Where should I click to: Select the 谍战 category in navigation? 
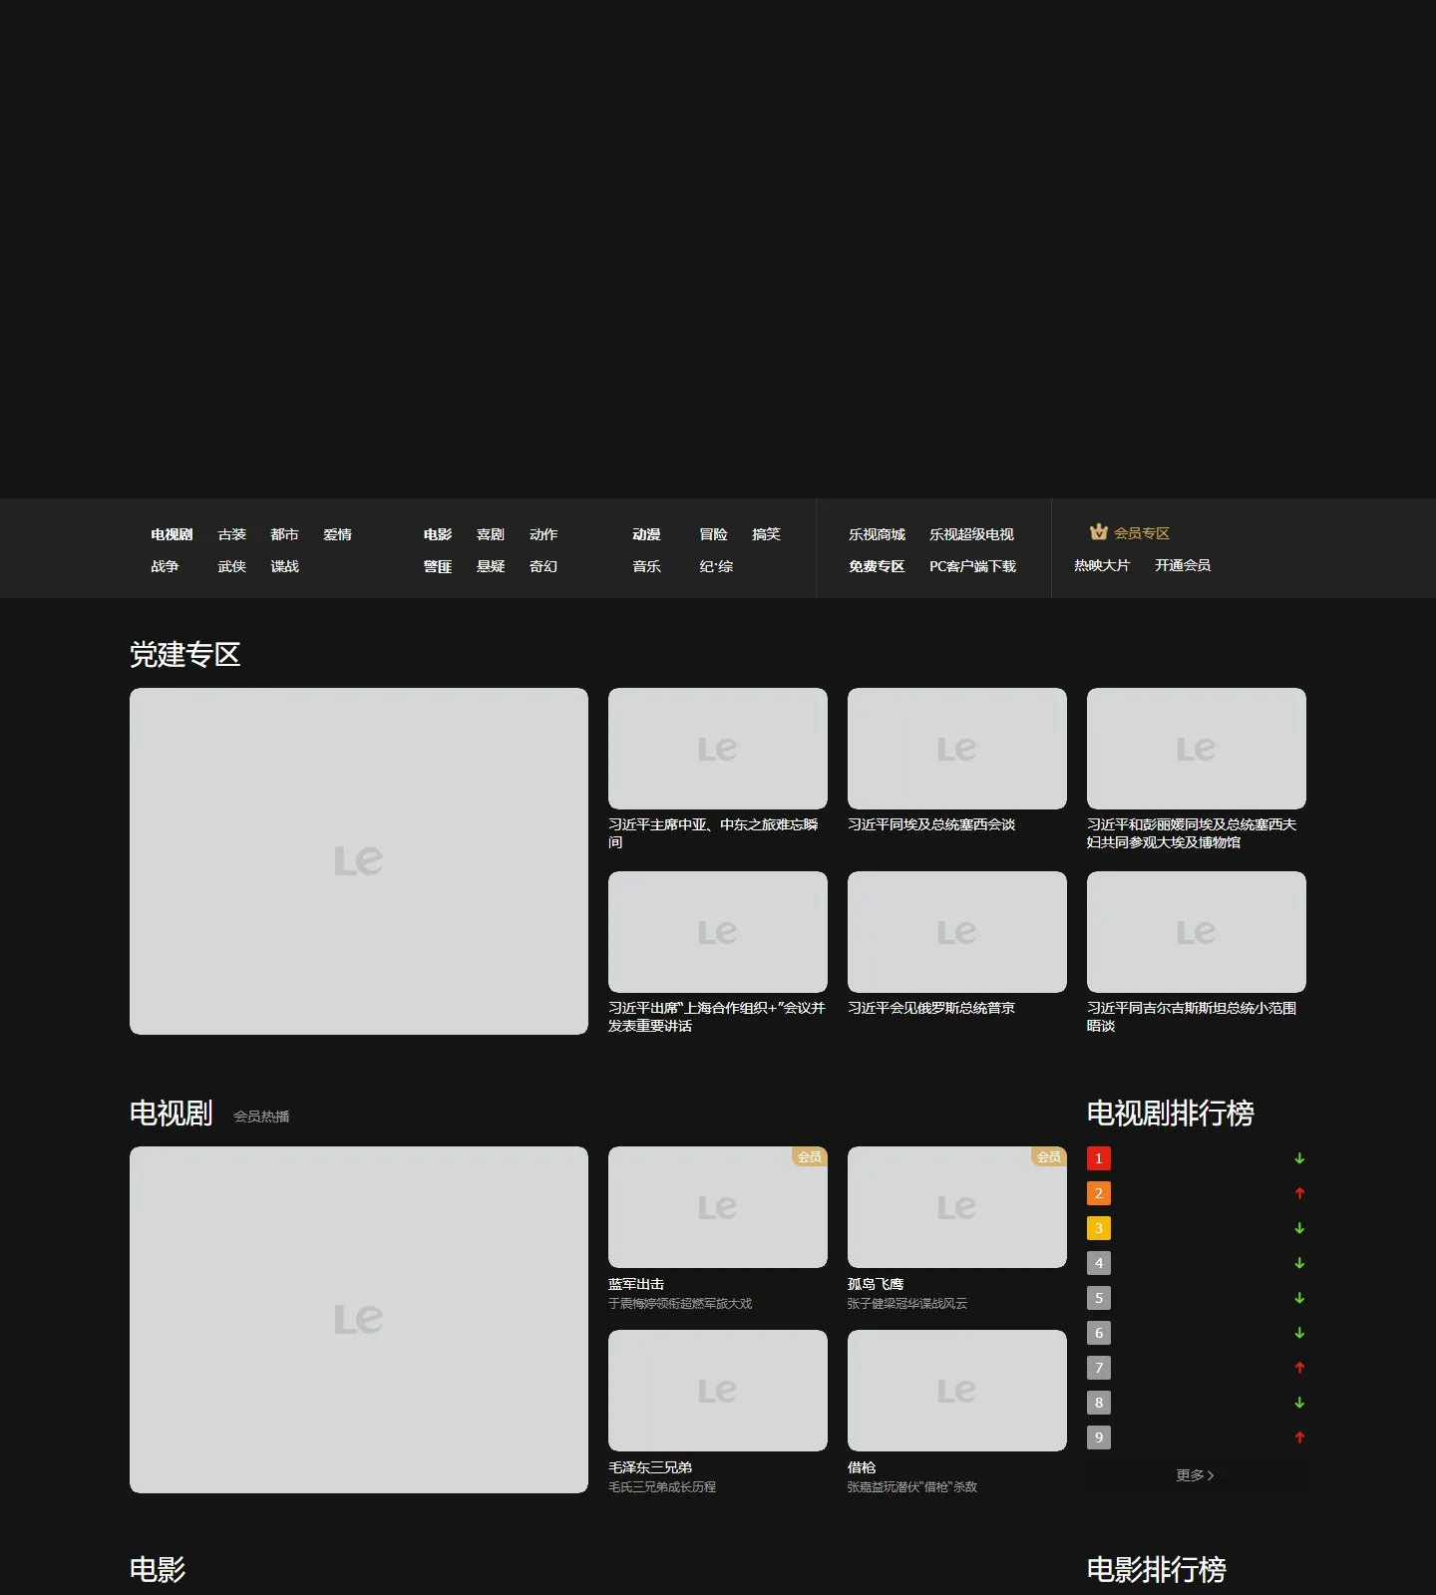pos(284,566)
